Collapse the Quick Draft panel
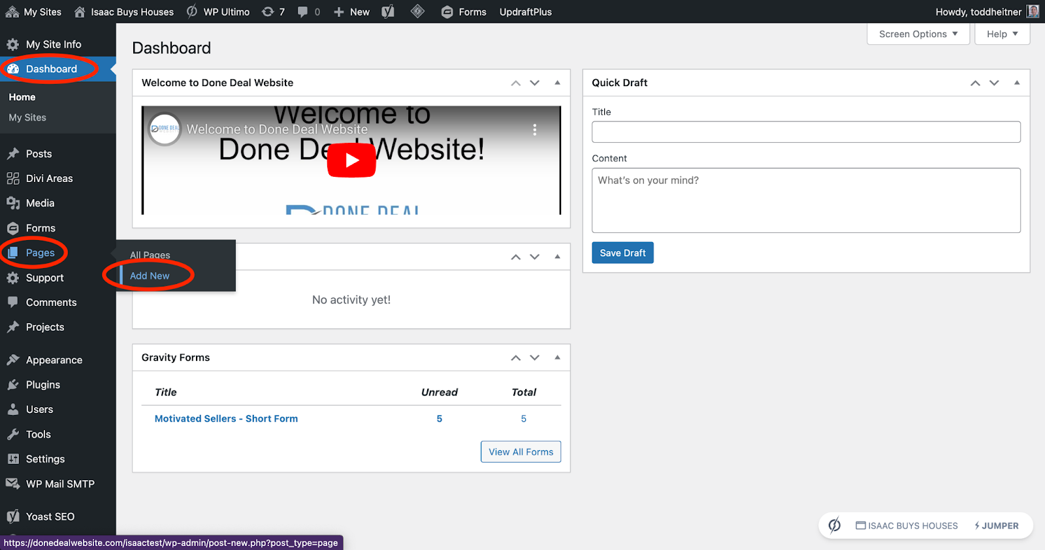This screenshot has height=550, width=1045. point(1017,83)
